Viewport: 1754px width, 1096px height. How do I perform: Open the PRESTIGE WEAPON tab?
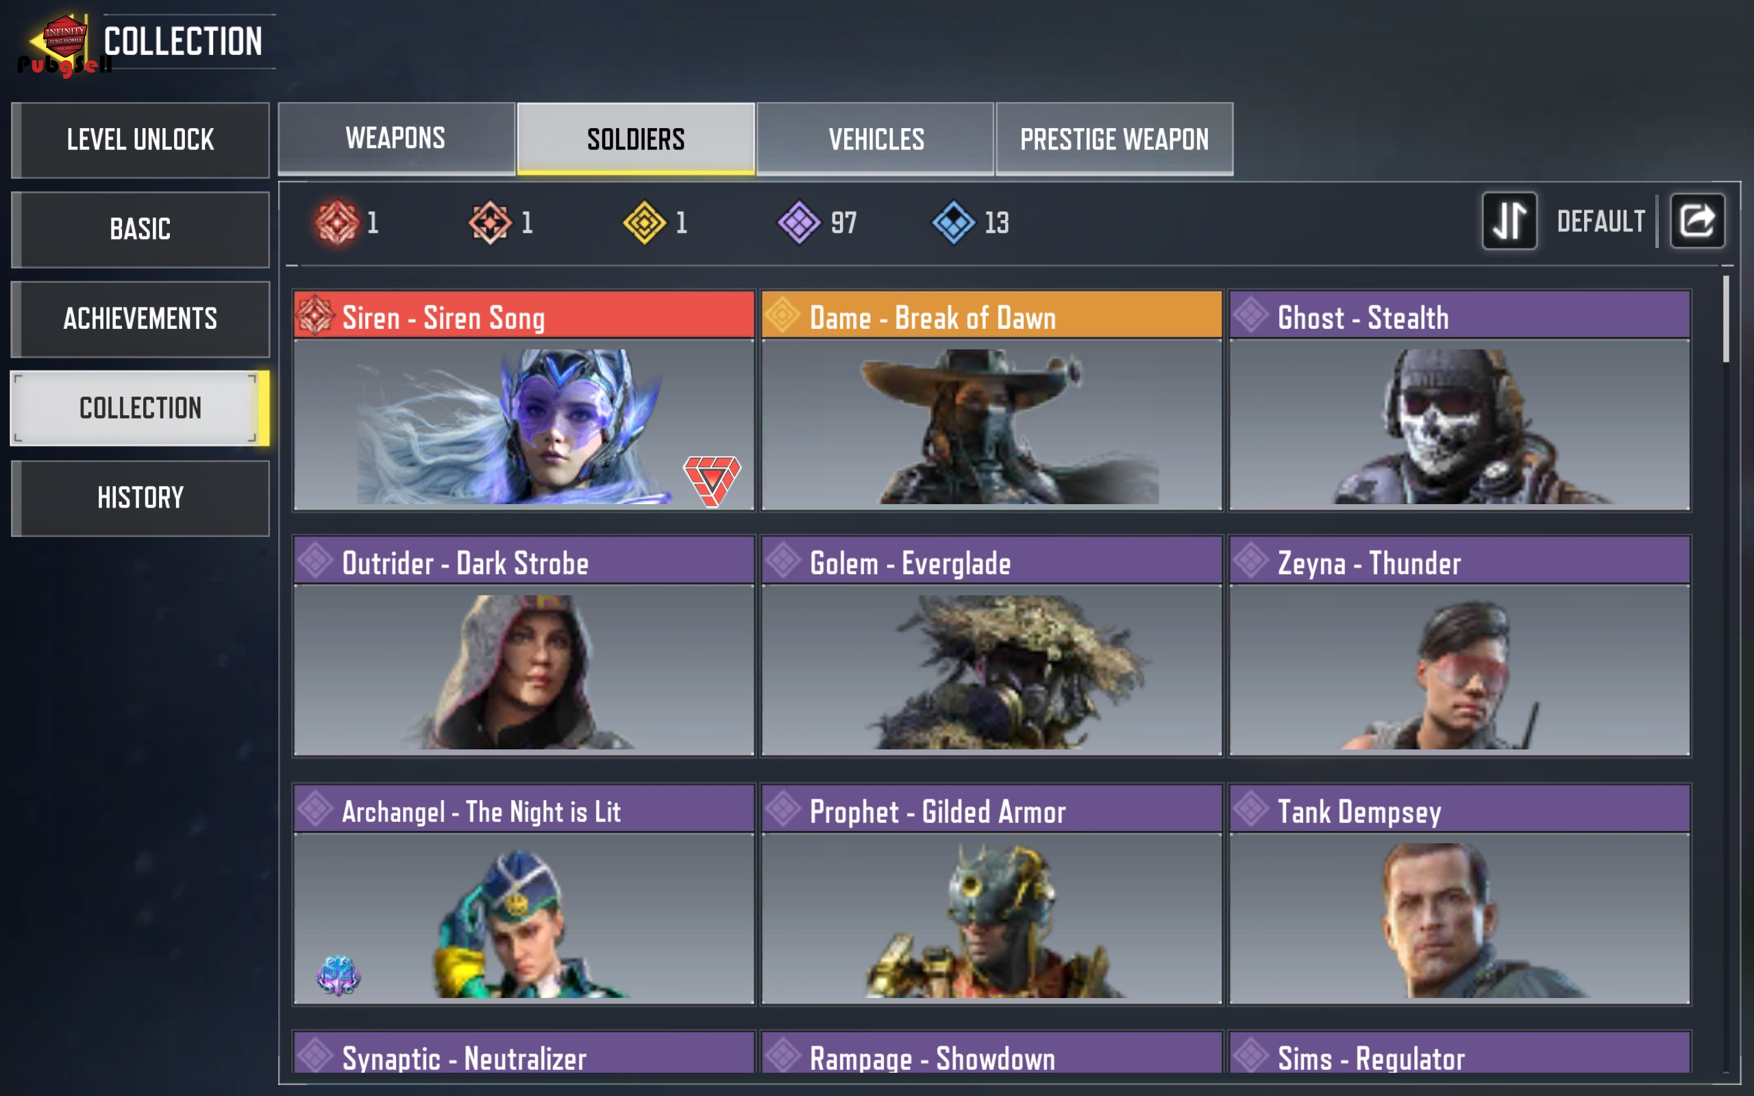(x=1114, y=138)
